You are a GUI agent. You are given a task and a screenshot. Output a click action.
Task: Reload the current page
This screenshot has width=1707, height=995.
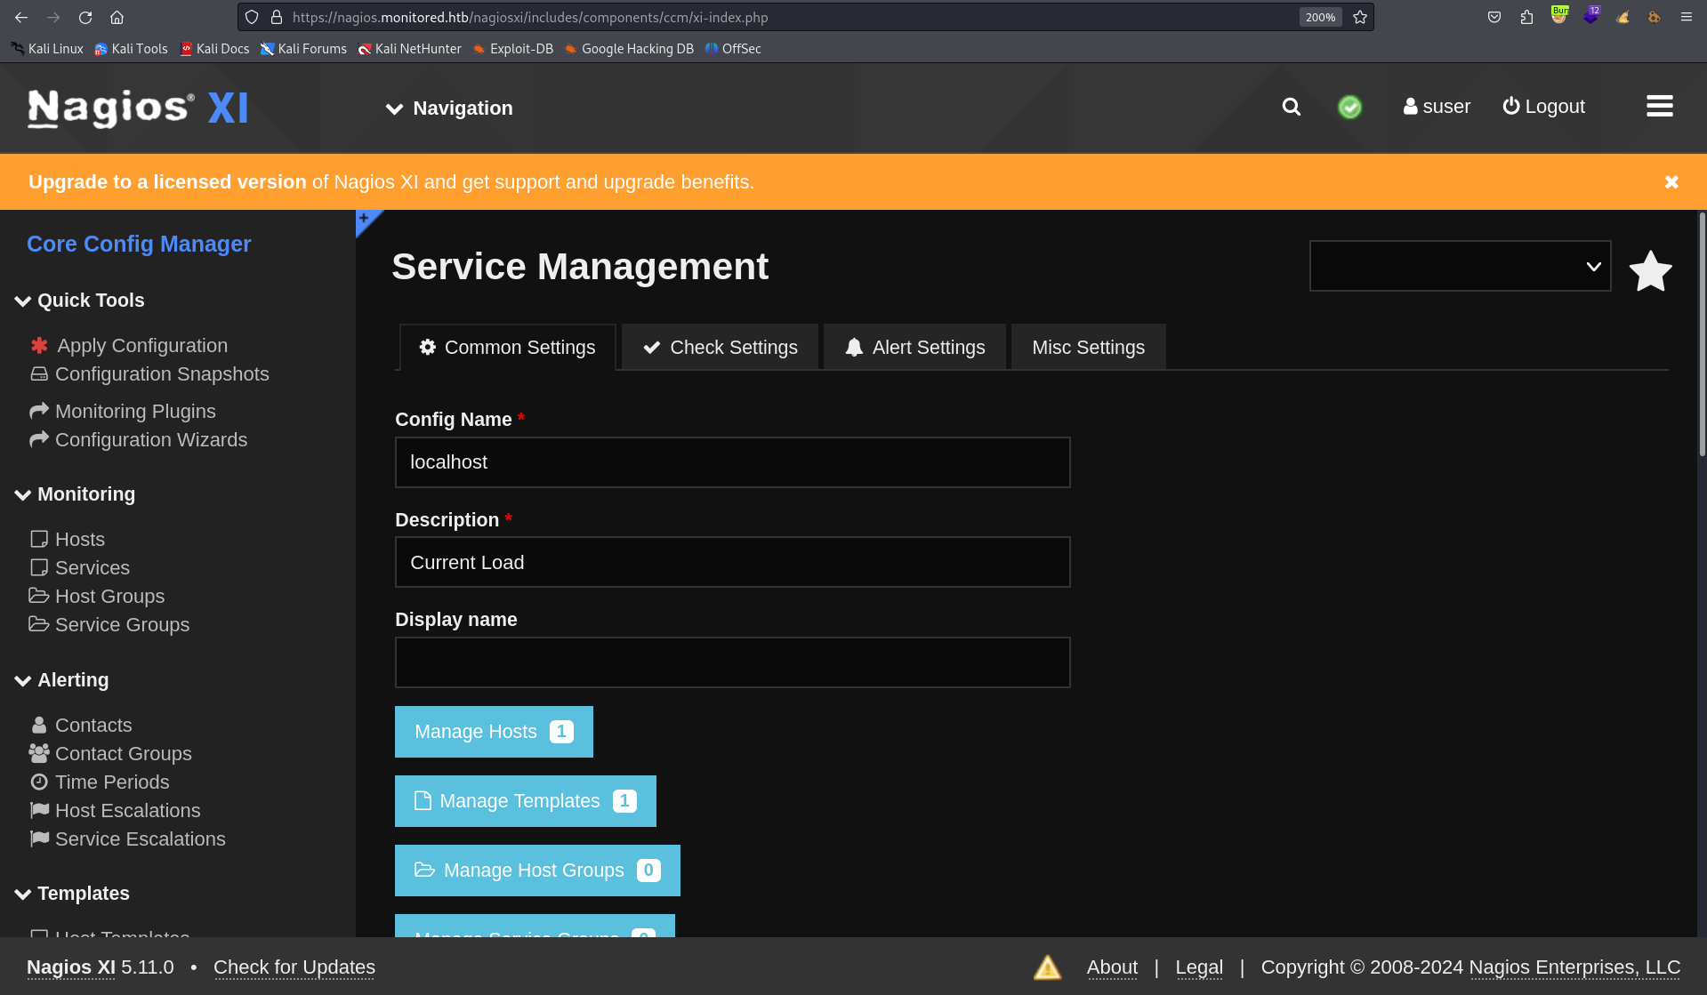[85, 17]
